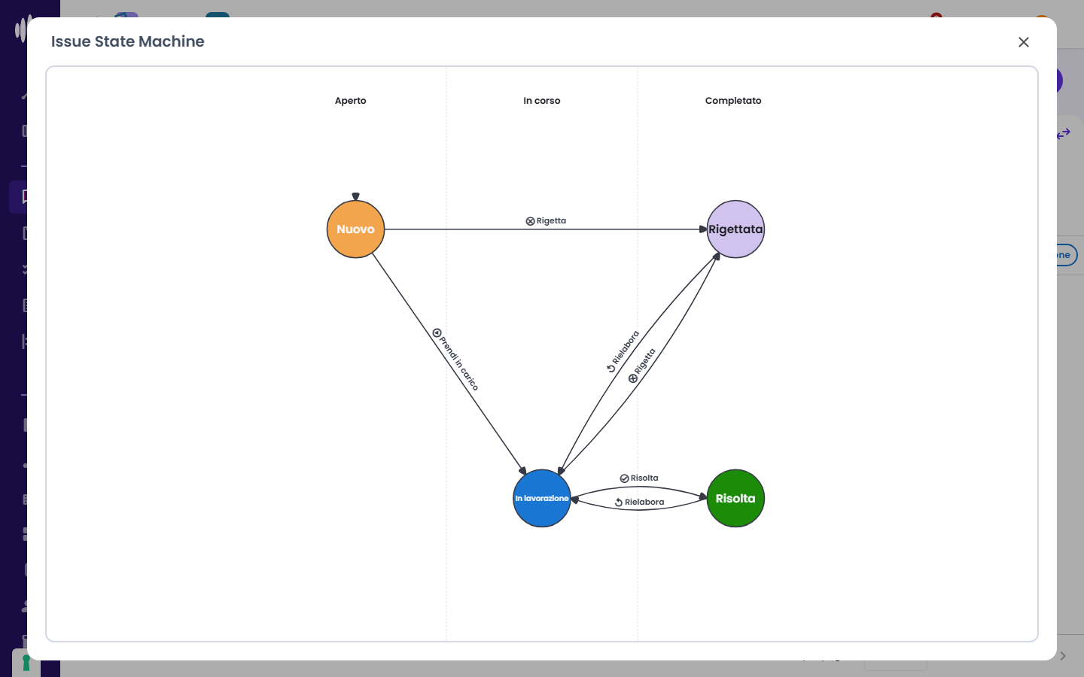Click the Completato column header
The width and height of the screenshot is (1084, 677).
pos(733,101)
